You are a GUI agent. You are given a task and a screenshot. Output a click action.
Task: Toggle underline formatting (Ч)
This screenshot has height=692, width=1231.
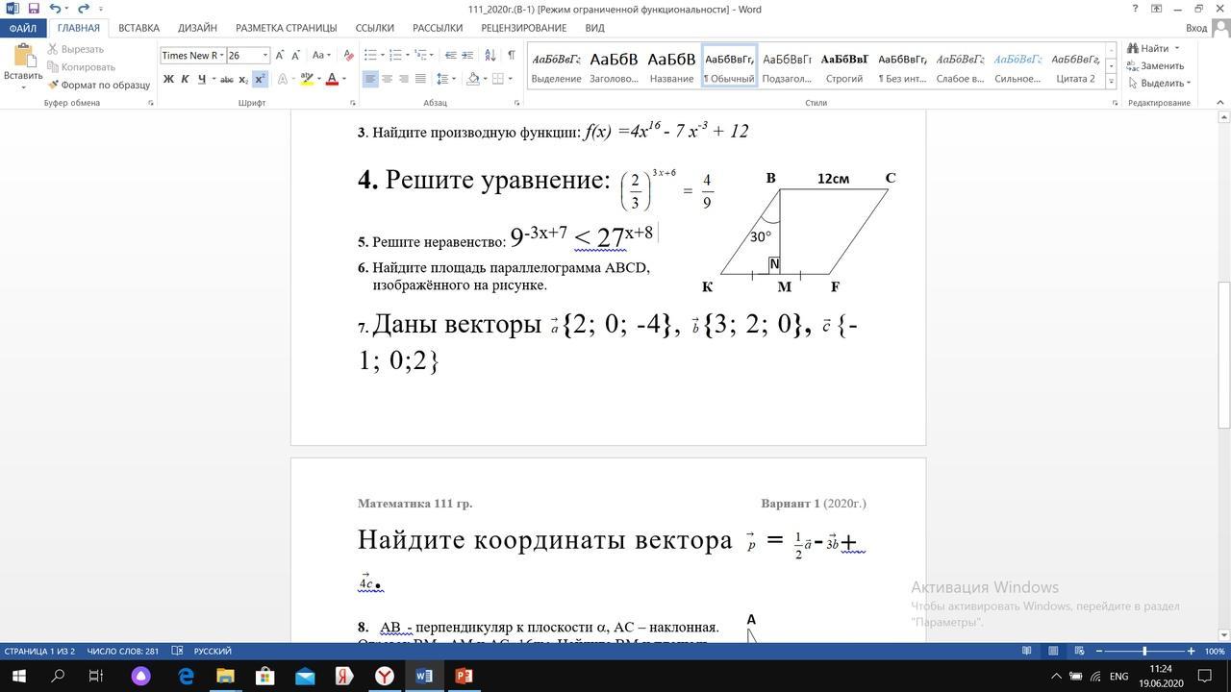tap(201, 79)
